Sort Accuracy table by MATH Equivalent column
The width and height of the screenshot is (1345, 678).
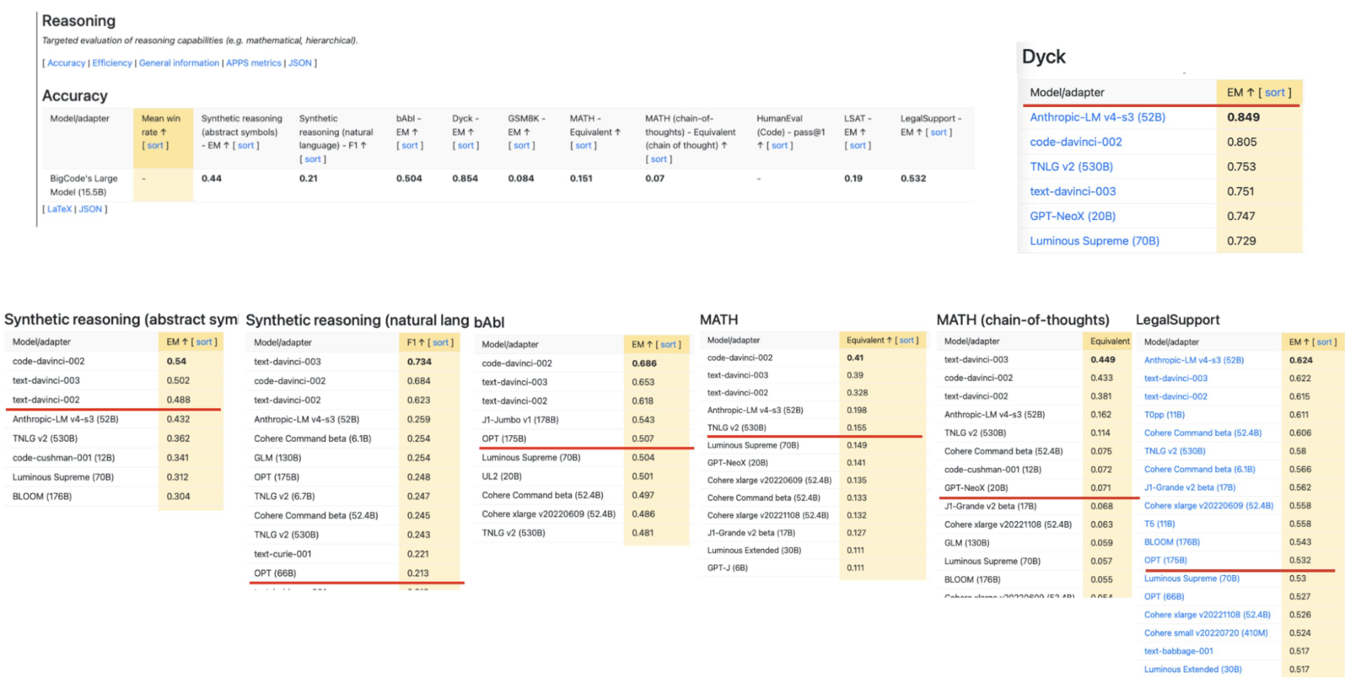click(583, 145)
